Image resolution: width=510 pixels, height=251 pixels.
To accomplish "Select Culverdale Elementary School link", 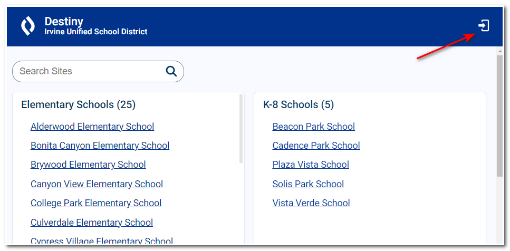I will coord(92,223).
